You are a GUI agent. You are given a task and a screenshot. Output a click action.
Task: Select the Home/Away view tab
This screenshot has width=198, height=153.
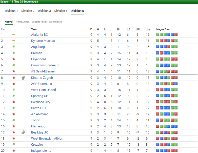[23, 22]
